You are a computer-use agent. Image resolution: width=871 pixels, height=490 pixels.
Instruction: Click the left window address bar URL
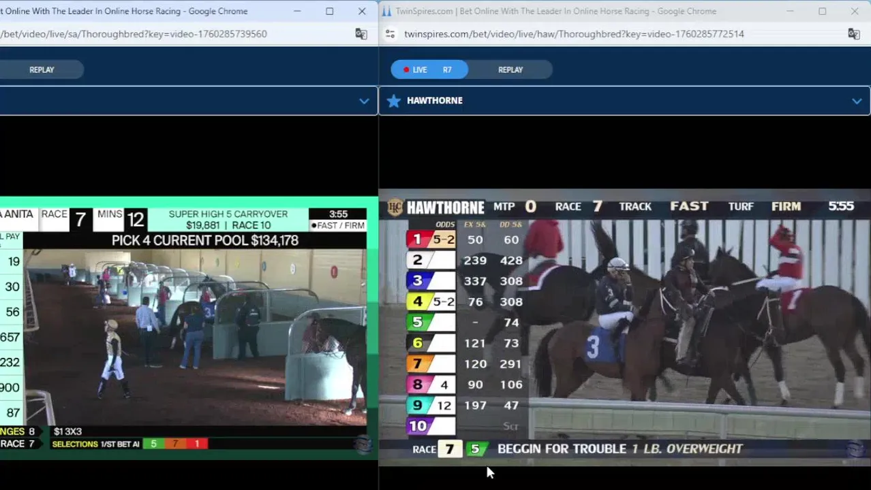134,34
